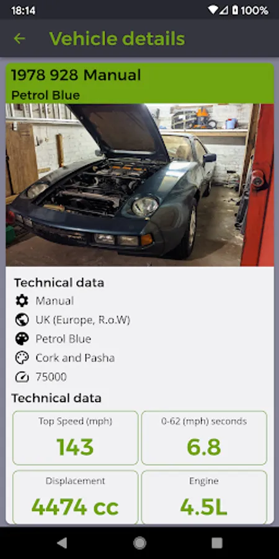Viewport: 279px width, 559px height.
Task: Select the Displacement 4474 cc card
Action: pos(76,498)
